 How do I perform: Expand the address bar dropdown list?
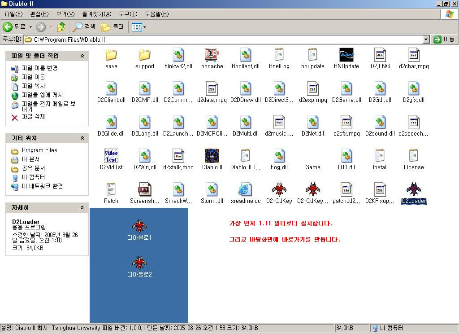(426, 40)
